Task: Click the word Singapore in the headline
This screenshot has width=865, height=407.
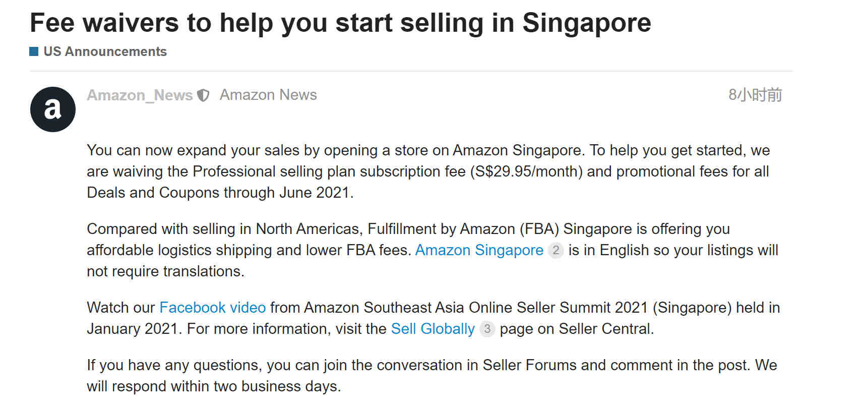Action: tap(586, 23)
